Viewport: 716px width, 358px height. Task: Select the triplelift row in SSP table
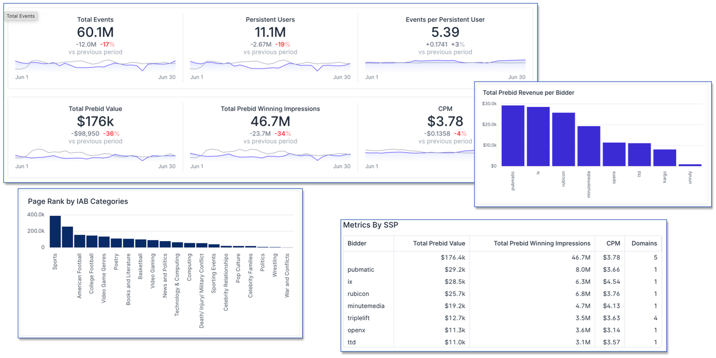[x=503, y=318]
